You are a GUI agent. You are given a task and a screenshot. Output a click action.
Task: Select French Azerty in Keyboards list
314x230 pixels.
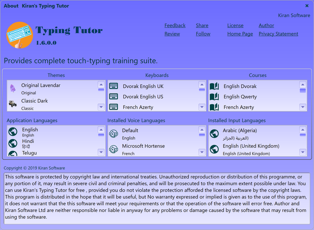point(138,107)
